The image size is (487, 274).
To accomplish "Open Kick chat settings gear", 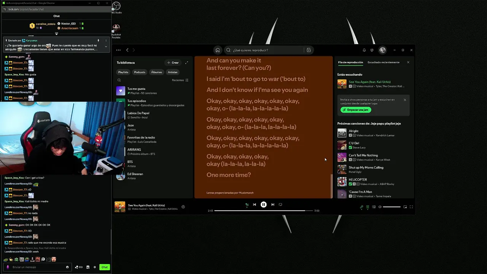I will pos(95,267).
